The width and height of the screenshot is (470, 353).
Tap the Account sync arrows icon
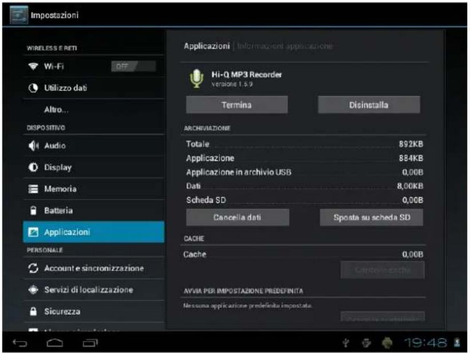pos(33,268)
